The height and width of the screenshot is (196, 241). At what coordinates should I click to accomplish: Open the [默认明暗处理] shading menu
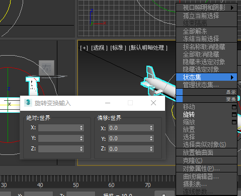148,48
